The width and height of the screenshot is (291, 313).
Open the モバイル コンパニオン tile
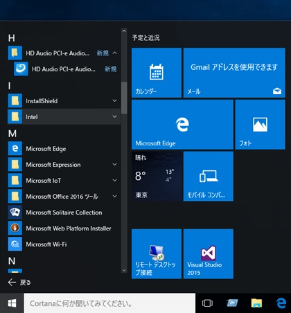click(x=209, y=177)
